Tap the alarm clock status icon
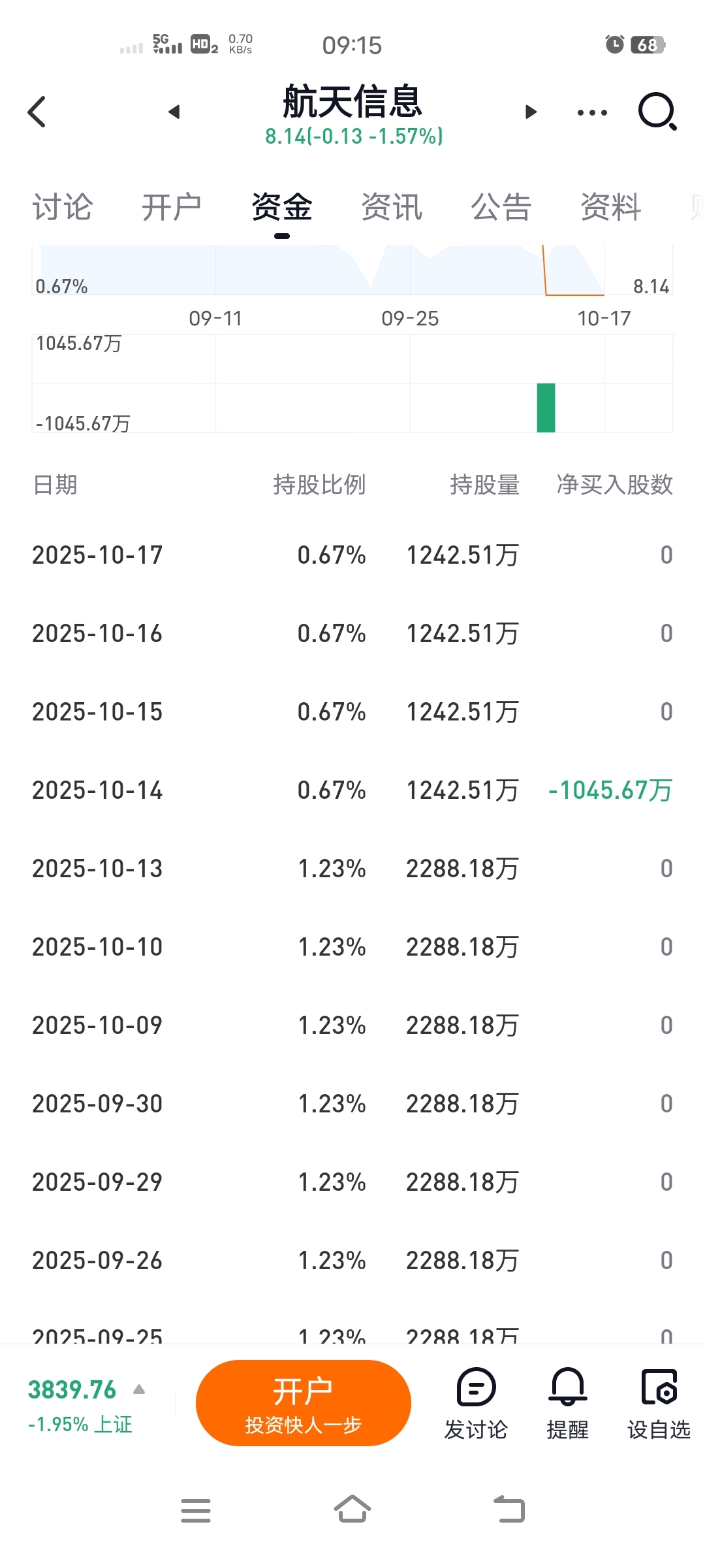The height and width of the screenshot is (1552, 705). click(x=614, y=44)
